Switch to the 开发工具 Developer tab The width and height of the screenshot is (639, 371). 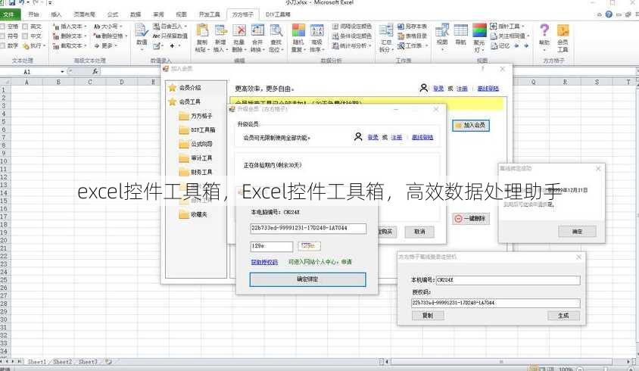click(210, 14)
